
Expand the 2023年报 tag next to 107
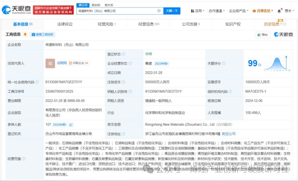60,125
